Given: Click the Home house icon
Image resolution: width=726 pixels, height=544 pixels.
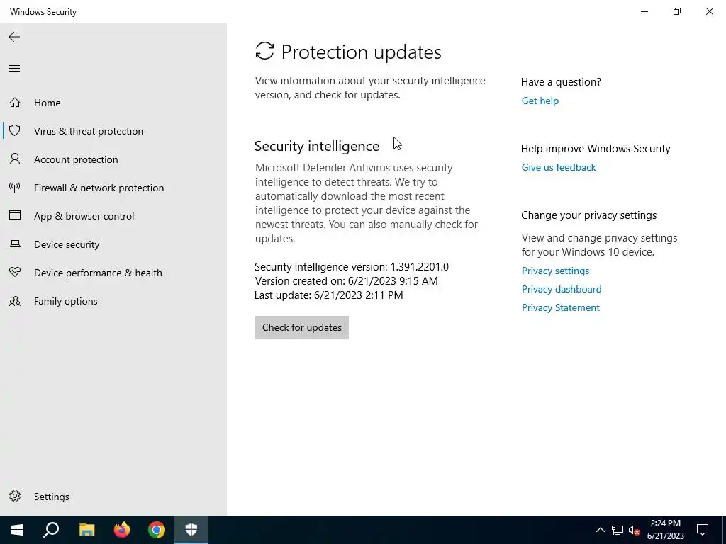Looking at the screenshot, I should [15, 102].
